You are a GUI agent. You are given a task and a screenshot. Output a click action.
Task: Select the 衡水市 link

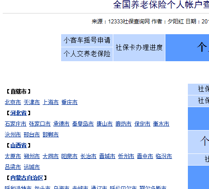click(x=161, y=124)
